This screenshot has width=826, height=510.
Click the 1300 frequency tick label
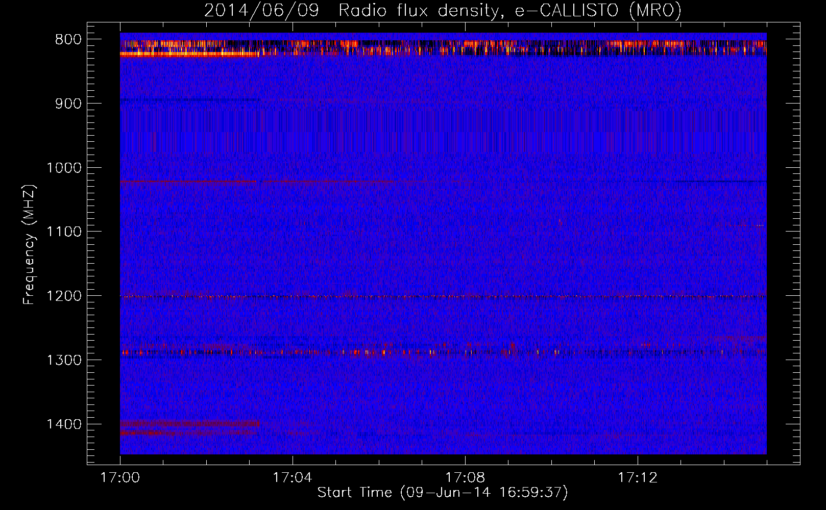pyautogui.click(x=64, y=360)
